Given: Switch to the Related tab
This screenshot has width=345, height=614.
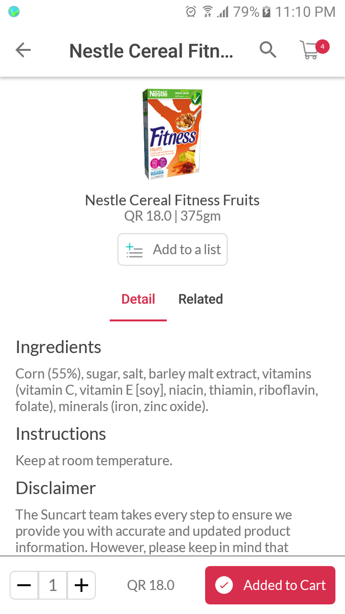Looking at the screenshot, I should point(200,299).
